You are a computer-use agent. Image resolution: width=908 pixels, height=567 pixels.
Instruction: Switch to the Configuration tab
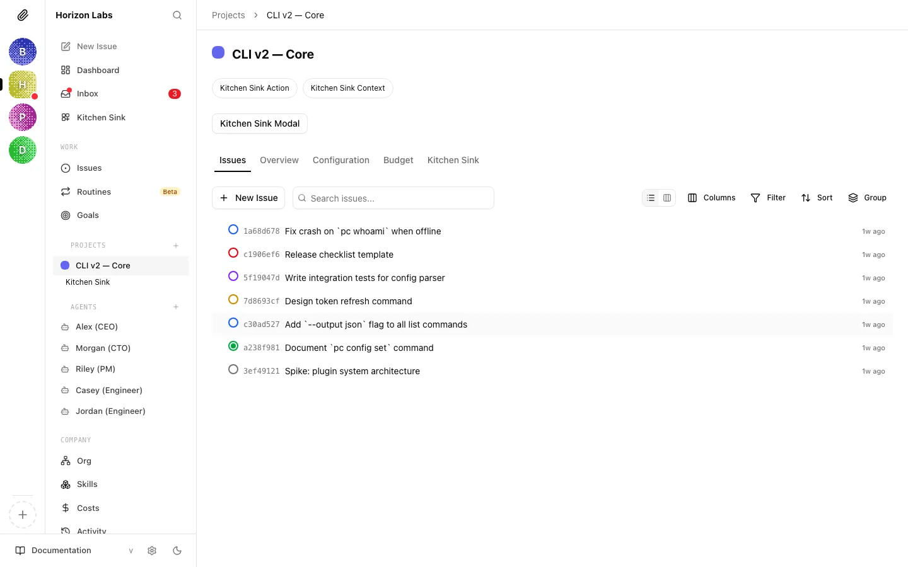tap(341, 160)
